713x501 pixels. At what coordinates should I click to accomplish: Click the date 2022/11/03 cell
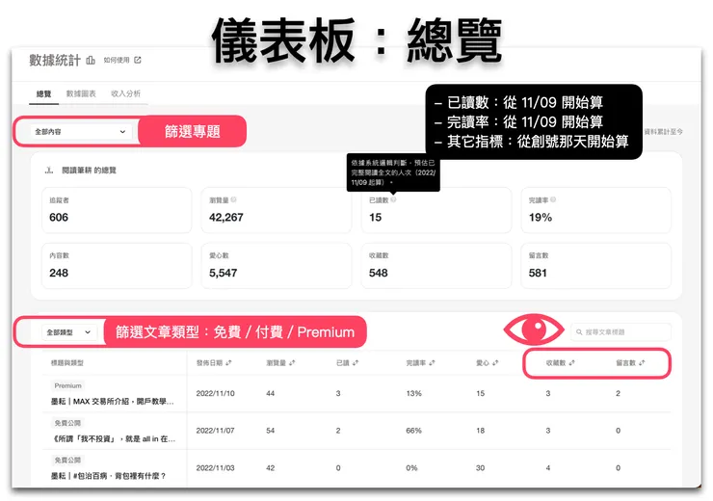[x=215, y=468]
